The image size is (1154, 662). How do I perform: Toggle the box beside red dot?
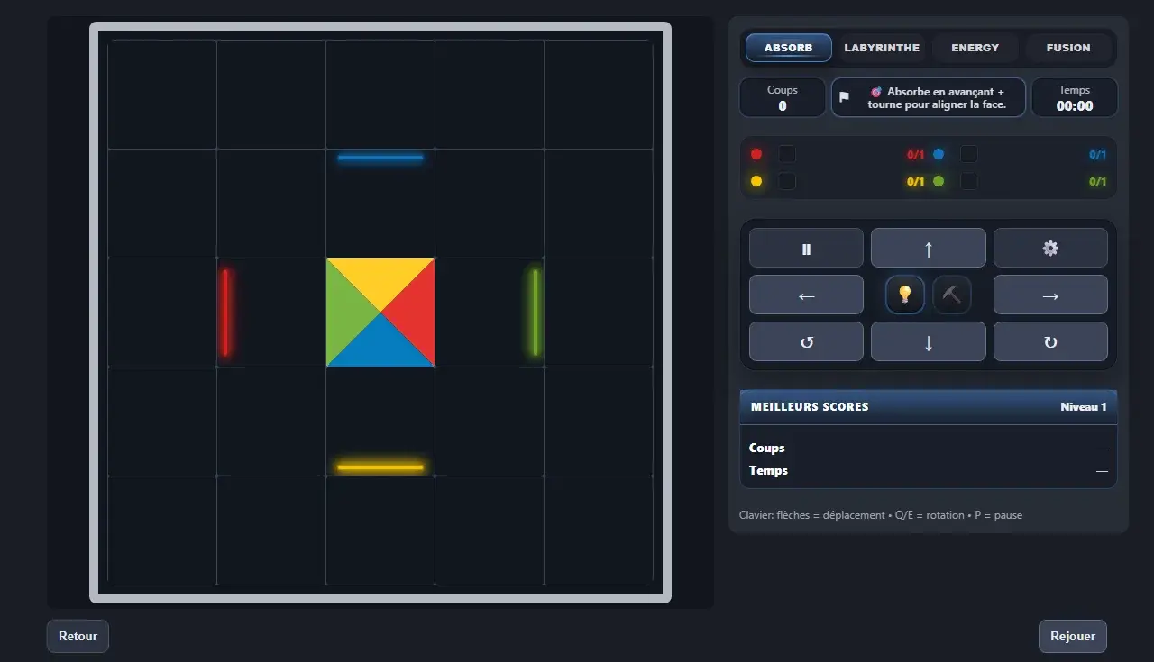tap(787, 154)
